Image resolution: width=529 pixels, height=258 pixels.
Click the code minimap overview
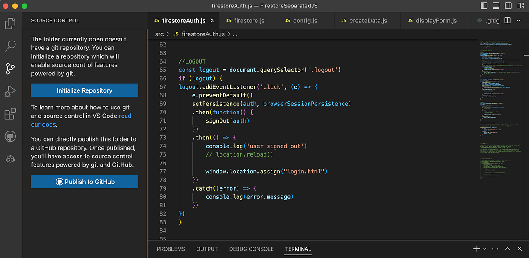[503, 110]
